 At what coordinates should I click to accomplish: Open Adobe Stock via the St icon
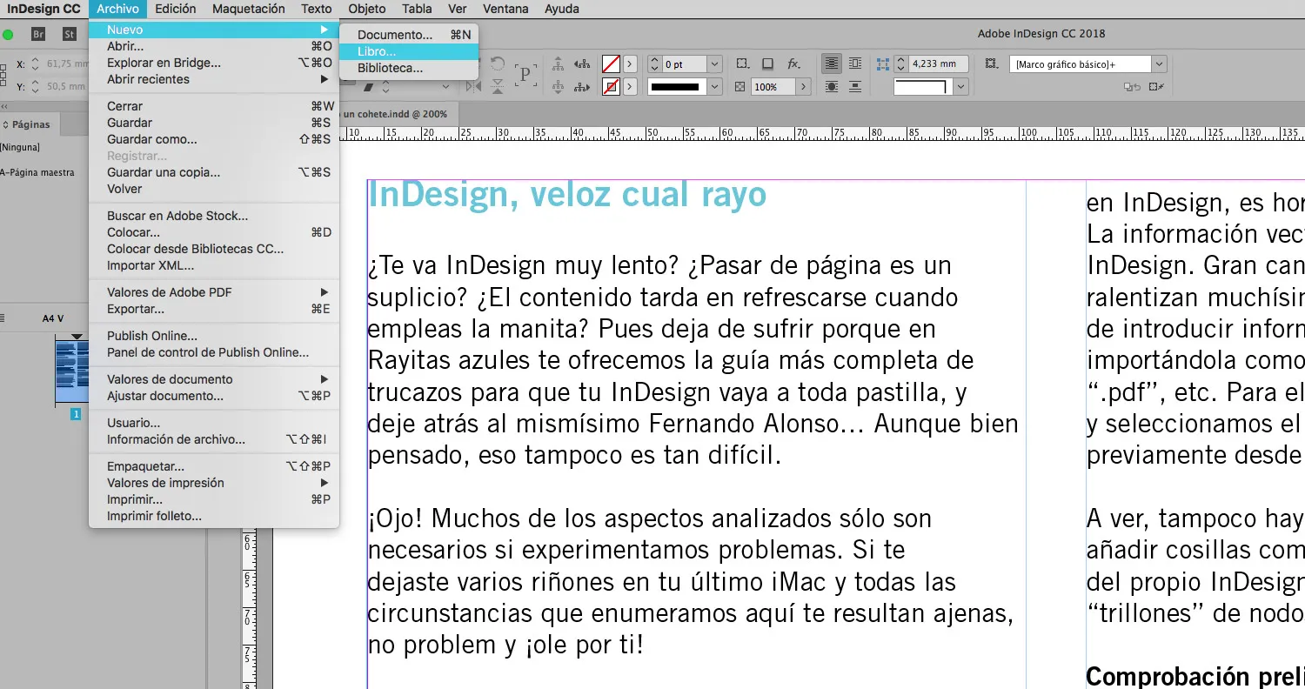[70, 34]
